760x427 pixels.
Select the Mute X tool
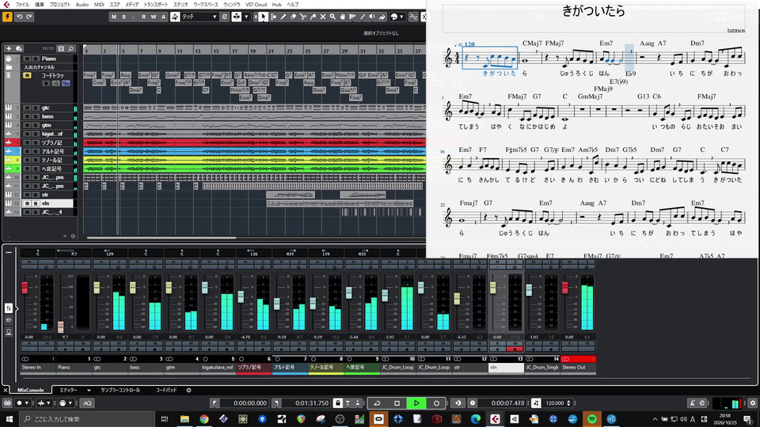[323, 17]
